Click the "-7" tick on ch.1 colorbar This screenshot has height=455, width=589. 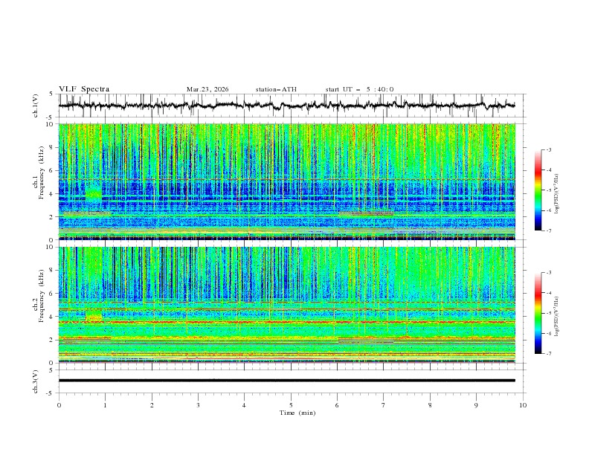tap(548, 230)
